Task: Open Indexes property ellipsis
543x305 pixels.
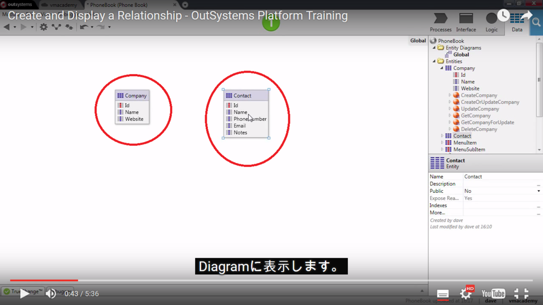Action: coord(539,205)
